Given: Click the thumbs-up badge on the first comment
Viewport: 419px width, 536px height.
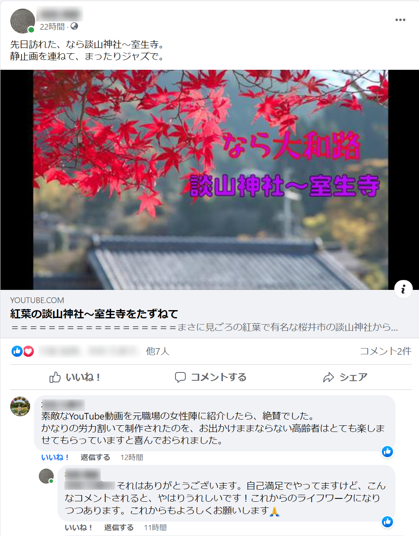Looking at the screenshot, I should pos(387,451).
